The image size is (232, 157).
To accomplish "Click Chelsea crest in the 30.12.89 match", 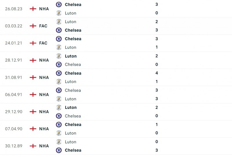I will (x=59, y=150).
